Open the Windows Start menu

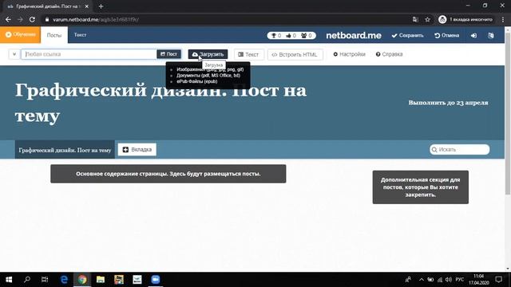(9, 280)
